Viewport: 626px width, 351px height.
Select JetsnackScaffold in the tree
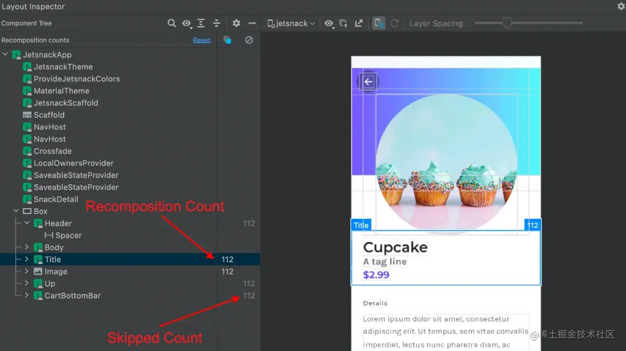66,103
